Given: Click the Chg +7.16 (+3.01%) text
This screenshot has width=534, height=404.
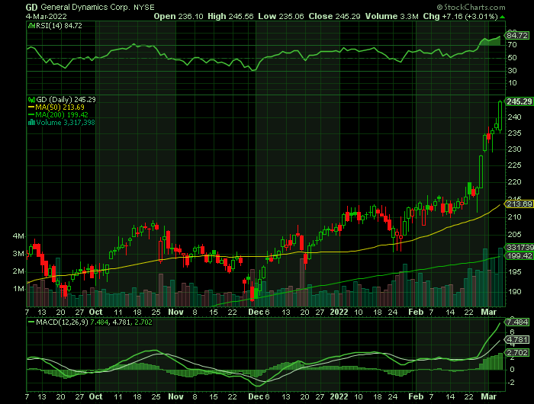Looking at the screenshot, I should tap(461, 16).
